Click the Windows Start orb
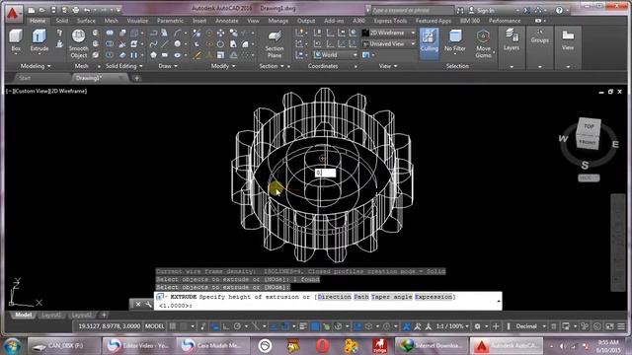Screen dimensions: 632x355 coord(12,346)
